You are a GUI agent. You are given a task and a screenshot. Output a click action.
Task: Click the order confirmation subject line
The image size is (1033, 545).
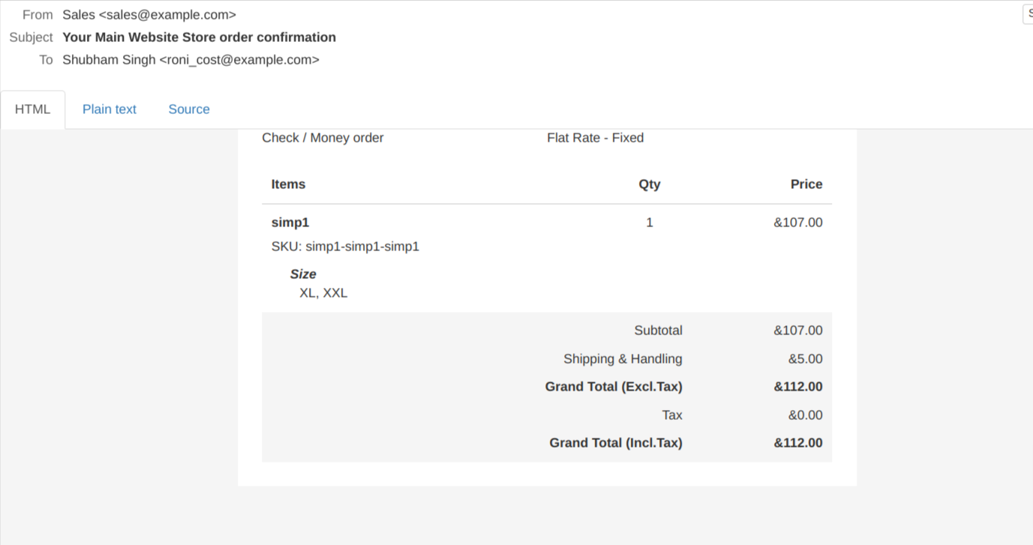pos(199,37)
